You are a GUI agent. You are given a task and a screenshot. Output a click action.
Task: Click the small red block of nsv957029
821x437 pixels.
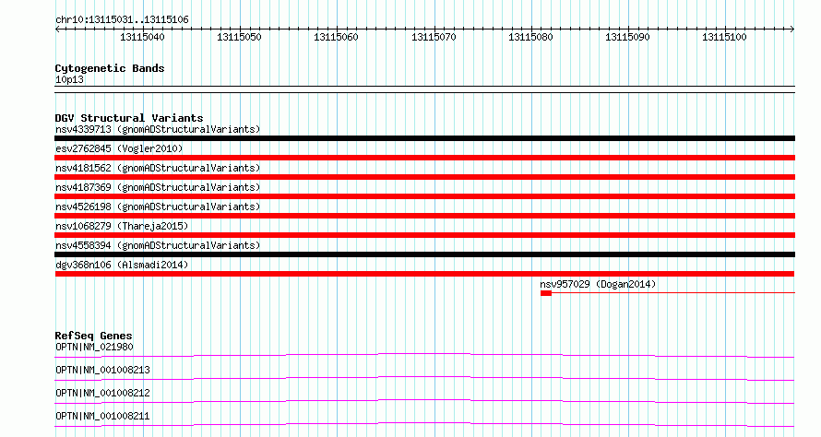pos(546,293)
